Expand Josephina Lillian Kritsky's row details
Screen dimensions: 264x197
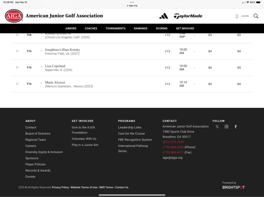coord(41,50)
